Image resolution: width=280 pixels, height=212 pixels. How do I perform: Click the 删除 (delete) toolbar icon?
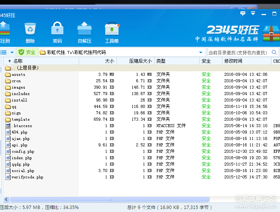coord(30,29)
